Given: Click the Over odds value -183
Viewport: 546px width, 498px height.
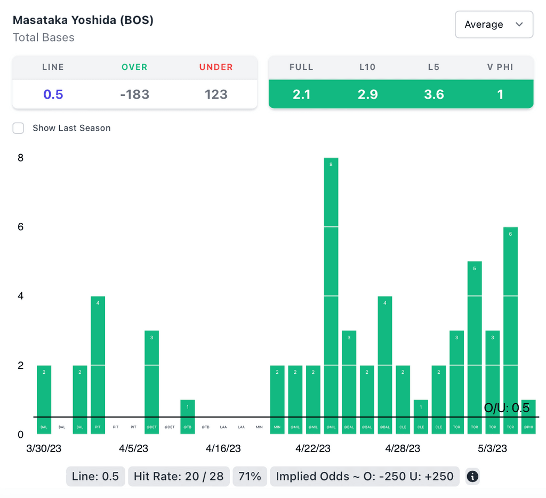Looking at the screenshot, I should pos(134,94).
